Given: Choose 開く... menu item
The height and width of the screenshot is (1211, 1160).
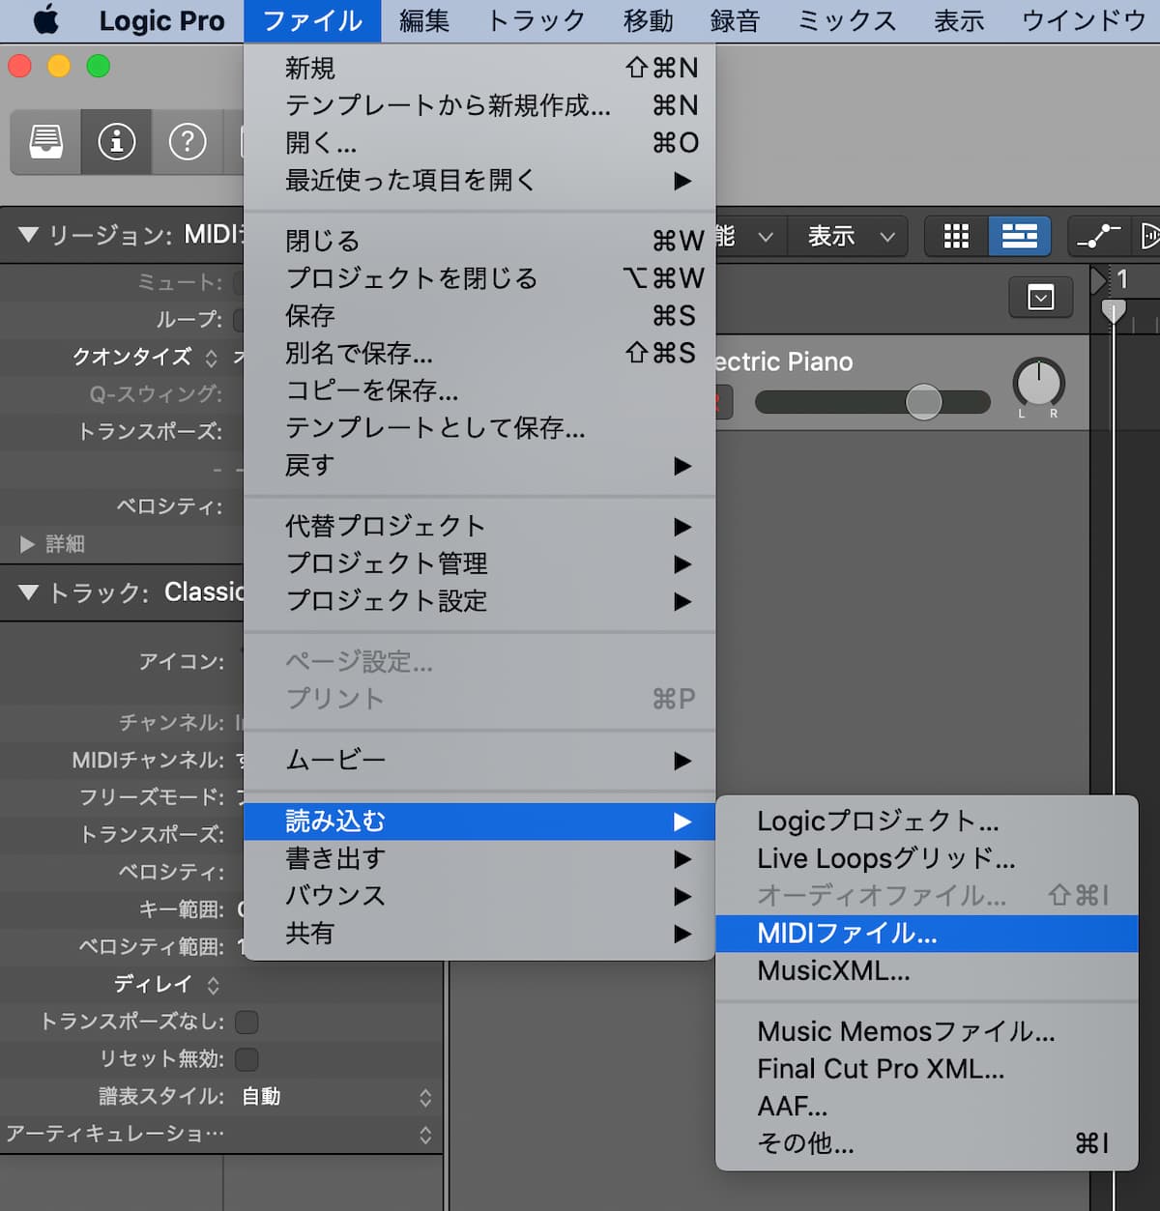Looking at the screenshot, I should (x=479, y=143).
